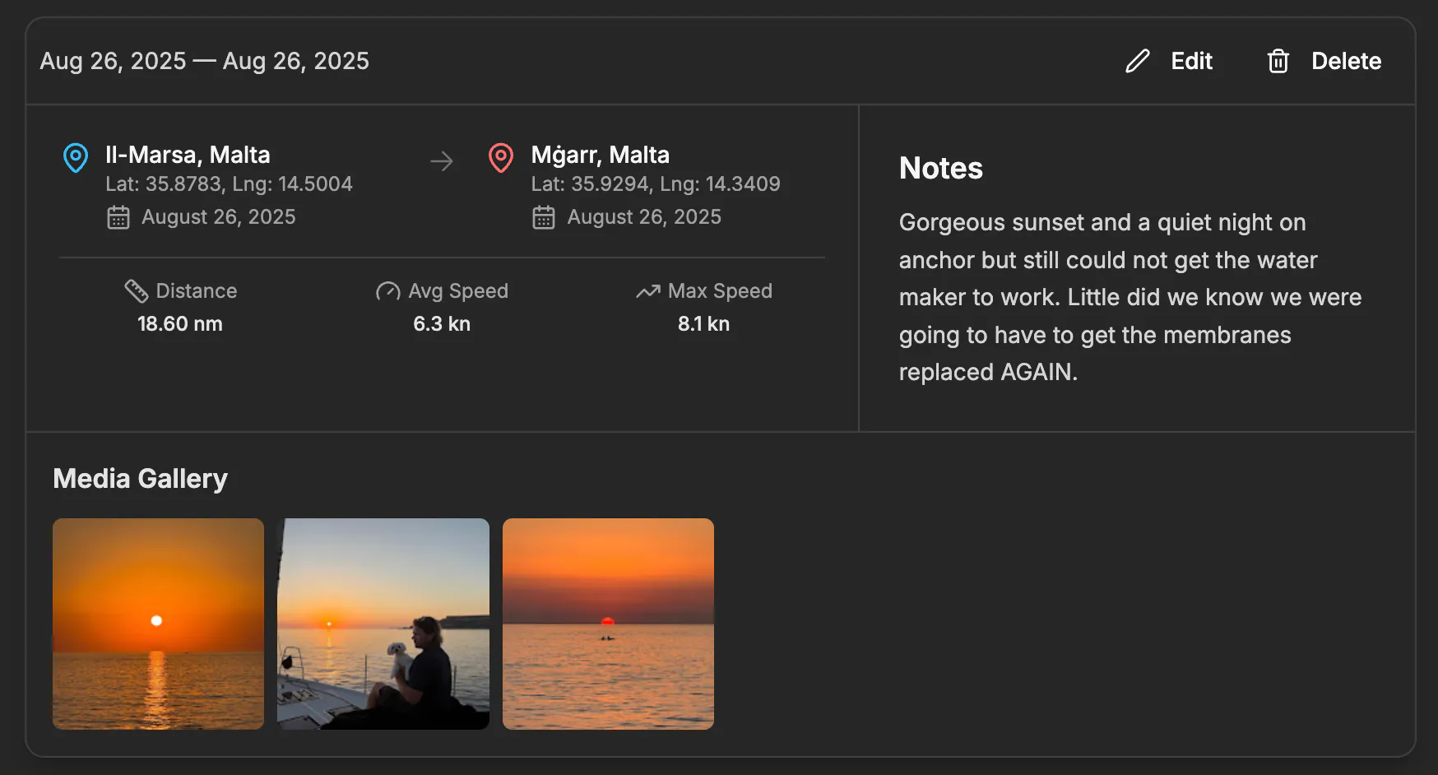Open the first sunset photo thumbnail
This screenshot has width=1438, height=775.
tap(158, 624)
